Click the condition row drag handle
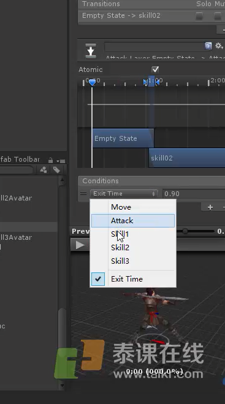Viewport: 225px width, 404px height. click(83, 194)
